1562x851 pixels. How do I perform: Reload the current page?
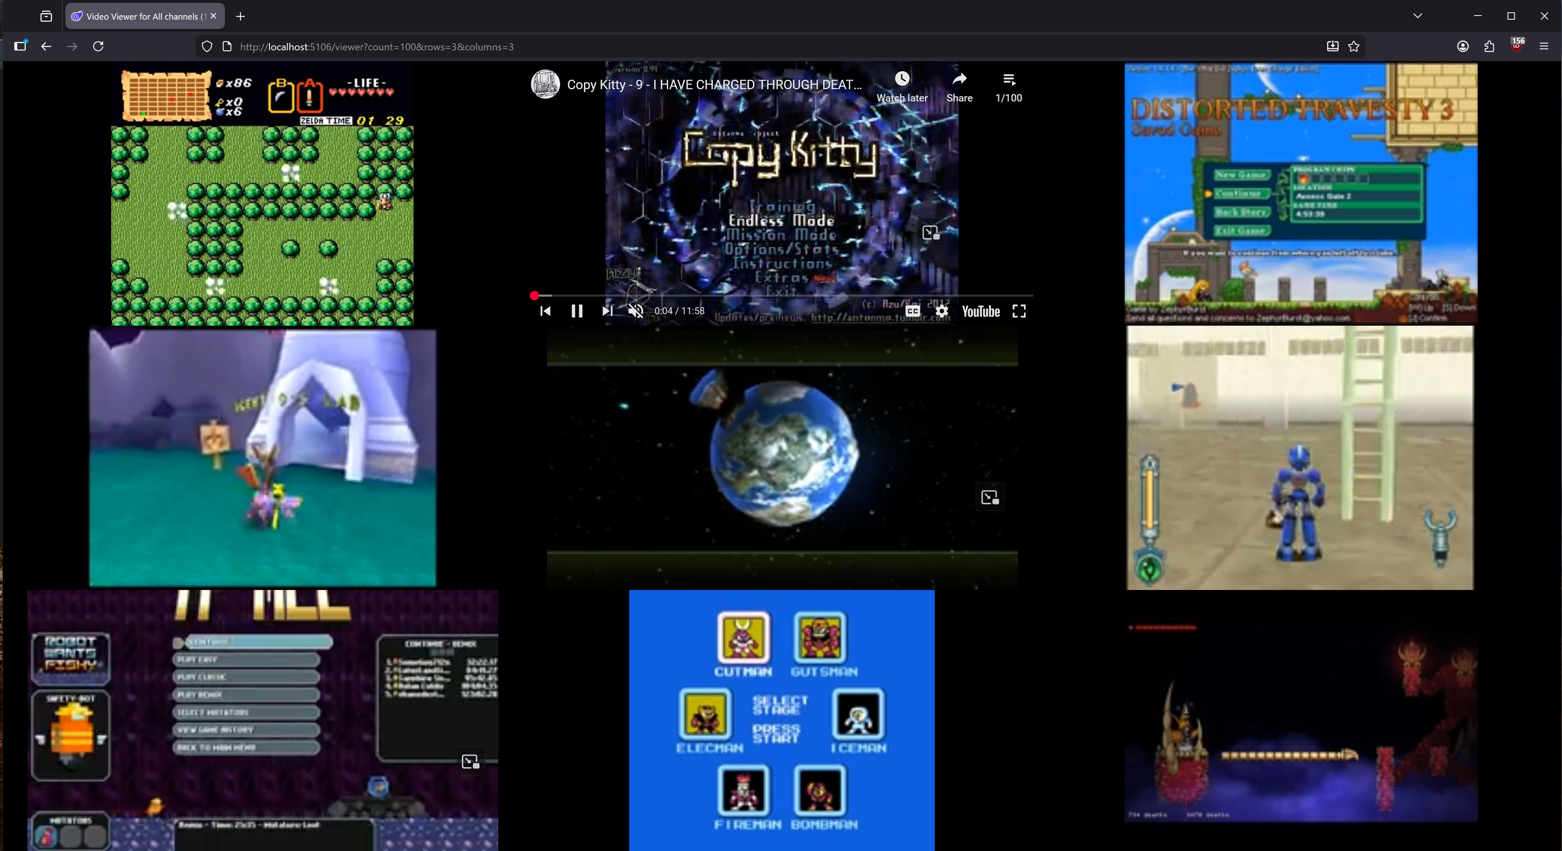click(98, 46)
